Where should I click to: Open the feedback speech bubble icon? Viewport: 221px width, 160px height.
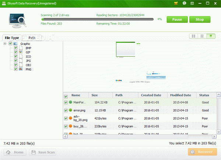[184, 3]
